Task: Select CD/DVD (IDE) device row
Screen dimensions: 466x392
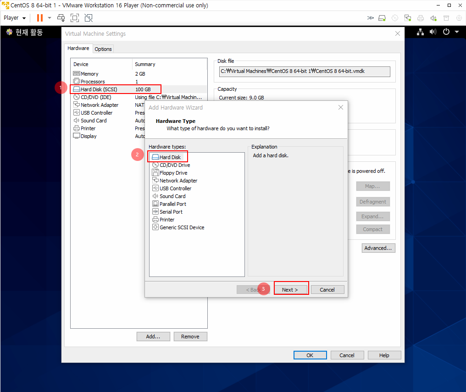Action: point(139,97)
